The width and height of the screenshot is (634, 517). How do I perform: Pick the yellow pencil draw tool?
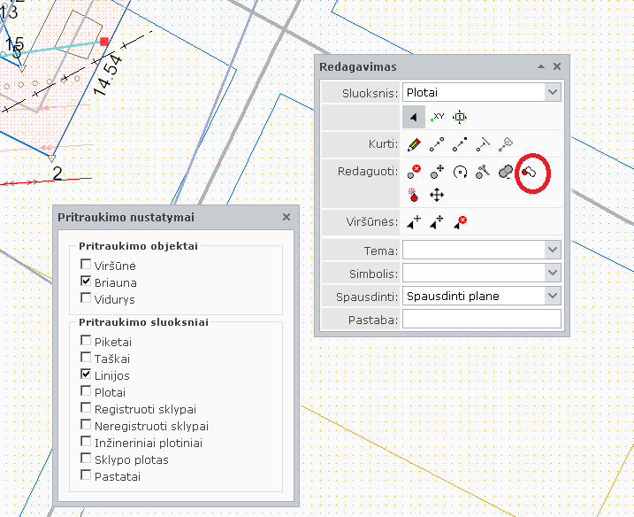click(x=414, y=144)
